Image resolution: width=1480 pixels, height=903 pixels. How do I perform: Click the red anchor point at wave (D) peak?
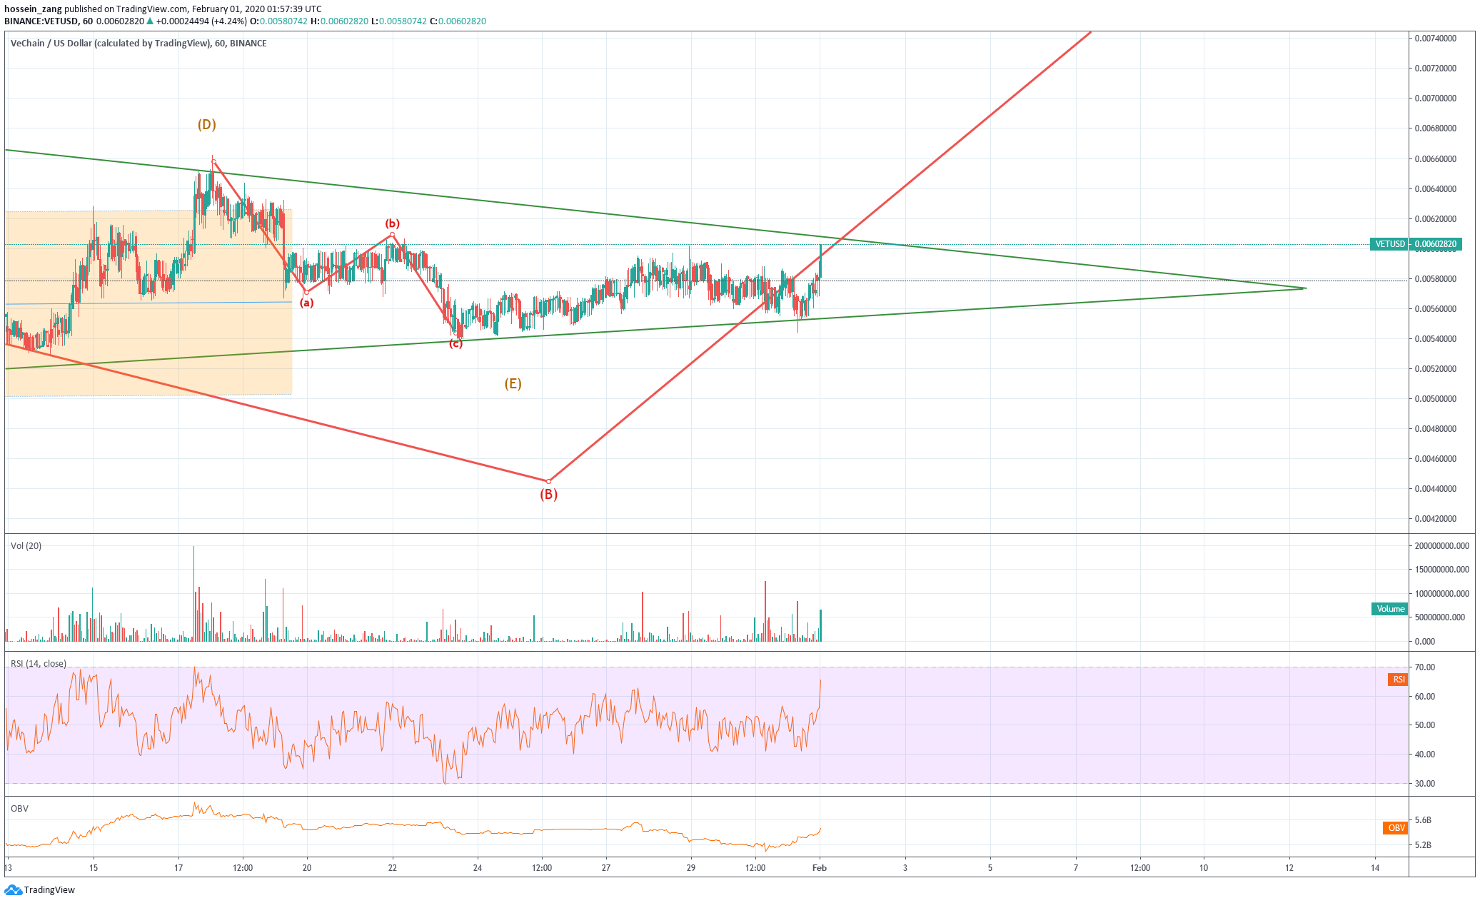(213, 161)
